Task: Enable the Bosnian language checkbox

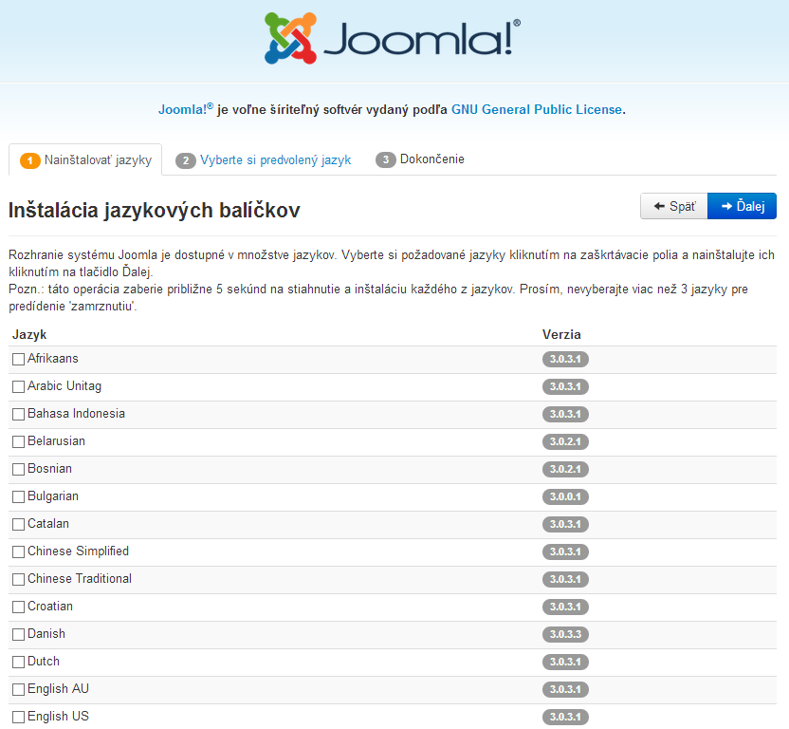Action: (x=19, y=470)
